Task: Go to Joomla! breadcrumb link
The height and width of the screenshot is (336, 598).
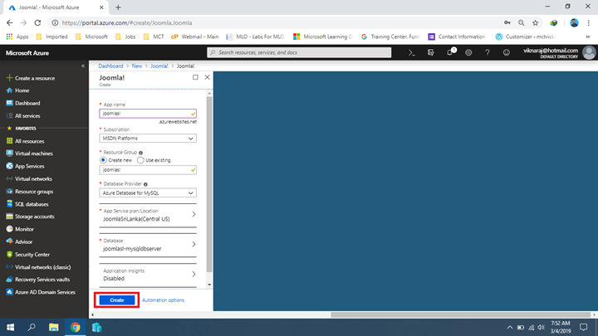Action: tap(159, 66)
